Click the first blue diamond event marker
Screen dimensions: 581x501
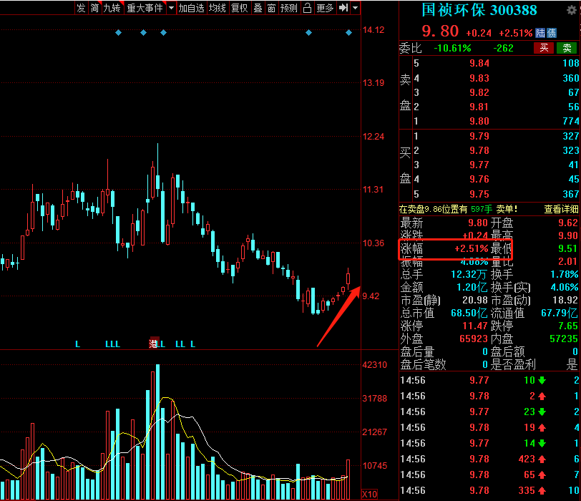[x=118, y=33]
